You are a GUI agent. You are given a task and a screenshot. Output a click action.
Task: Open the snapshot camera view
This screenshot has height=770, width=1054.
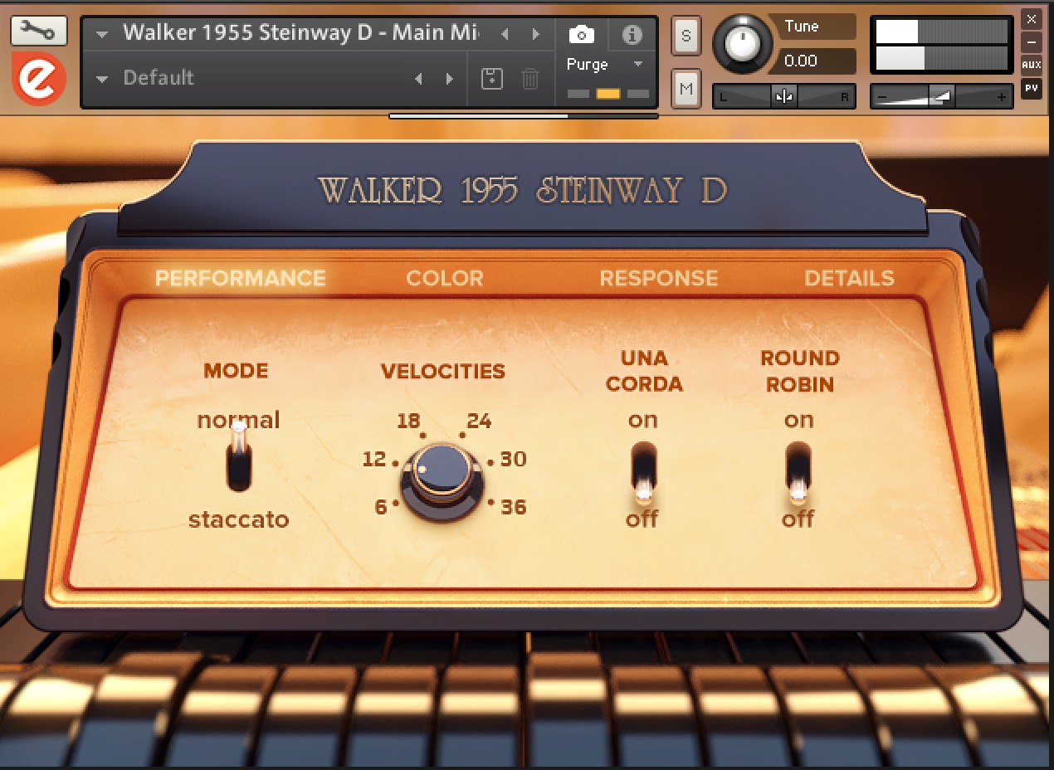point(581,34)
